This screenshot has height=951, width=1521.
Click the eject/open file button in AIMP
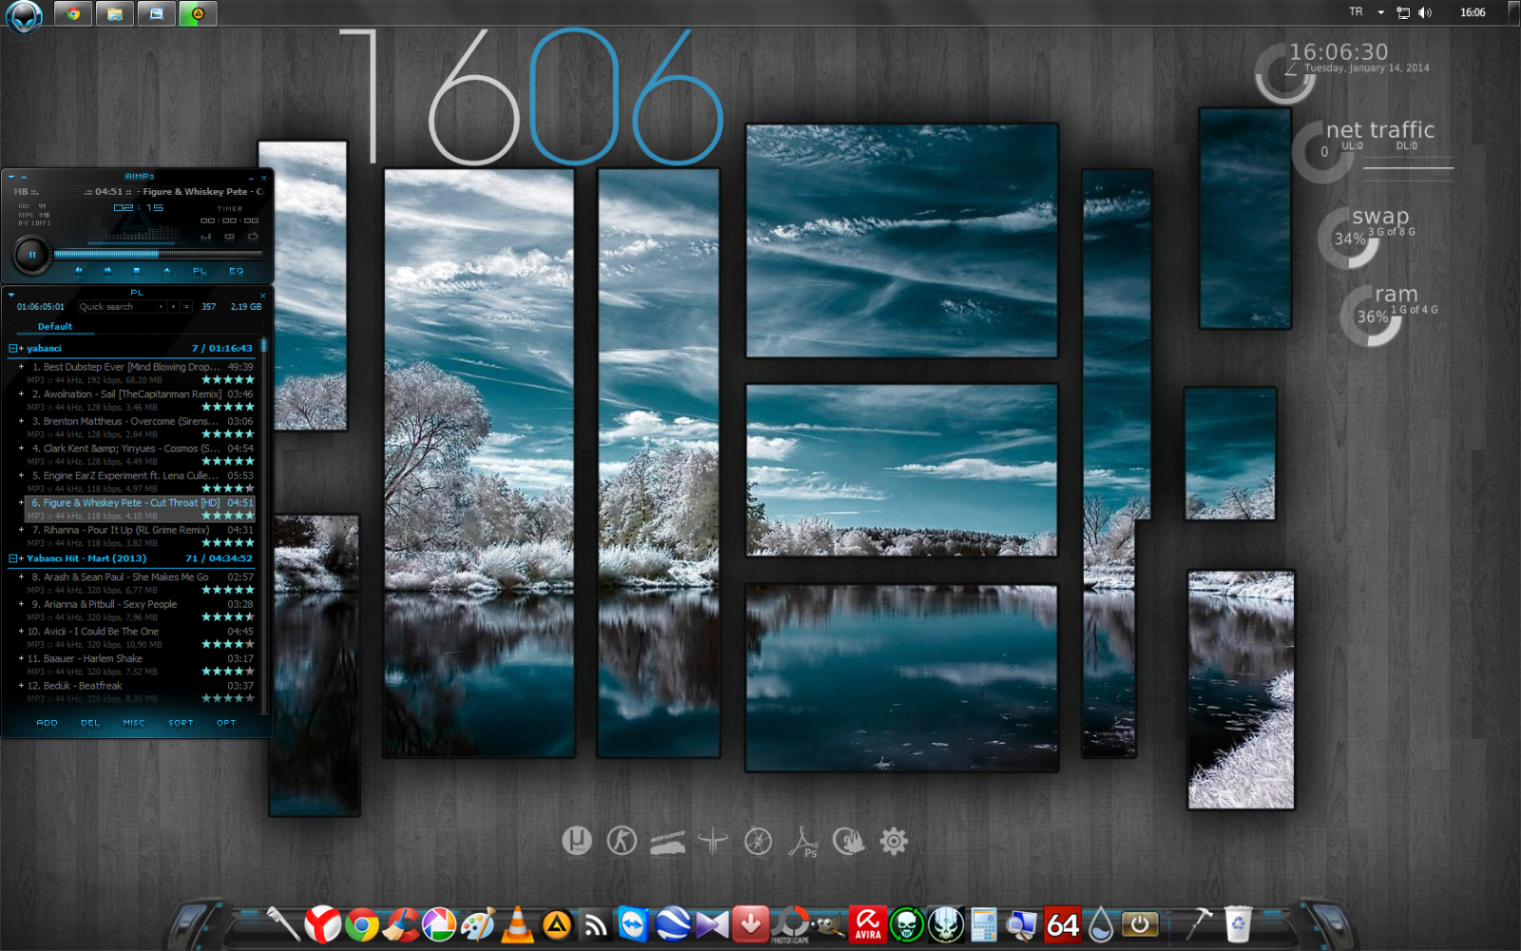click(x=166, y=271)
